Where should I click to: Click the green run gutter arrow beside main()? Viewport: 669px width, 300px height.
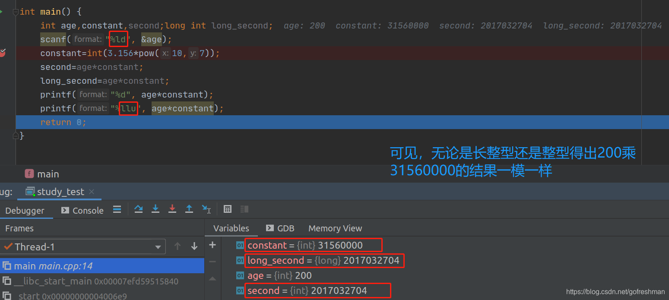coord(1,12)
